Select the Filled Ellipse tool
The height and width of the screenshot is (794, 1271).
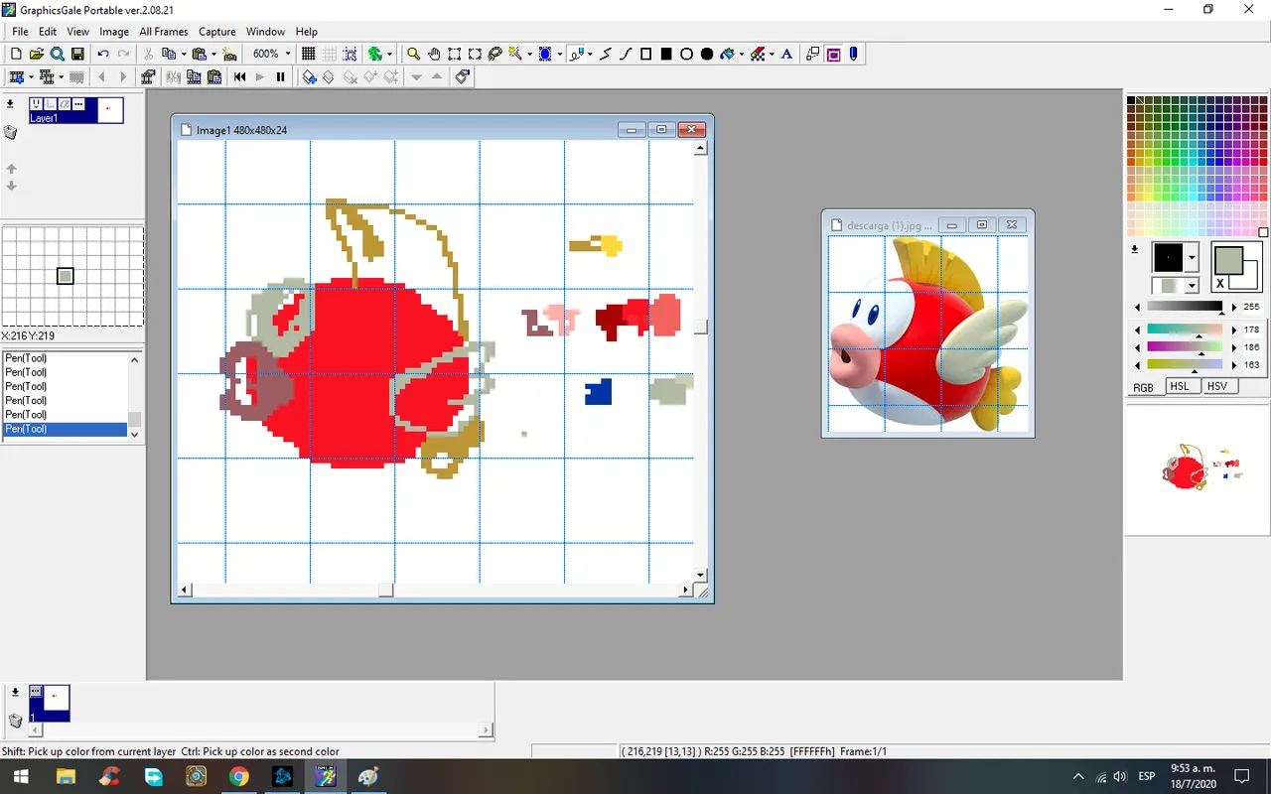(x=707, y=54)
